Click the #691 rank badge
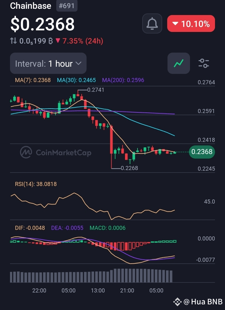225x310 pixels. pyautogui.click(x=67, y=6)
